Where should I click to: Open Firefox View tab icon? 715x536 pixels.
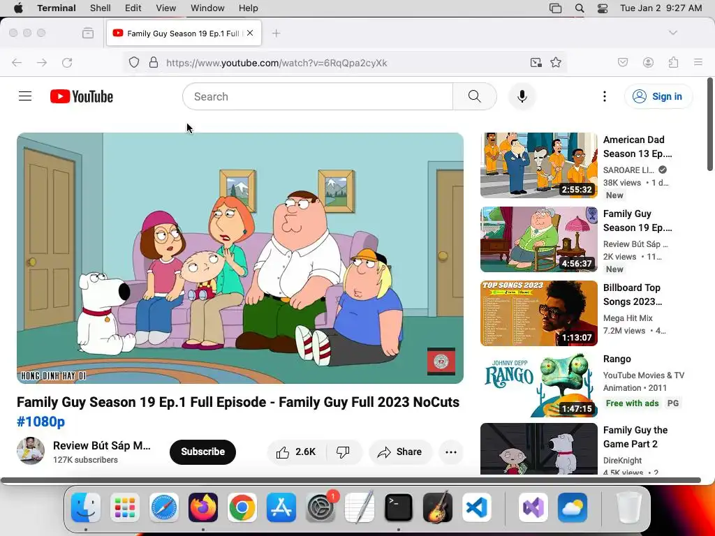pos(88,33)
